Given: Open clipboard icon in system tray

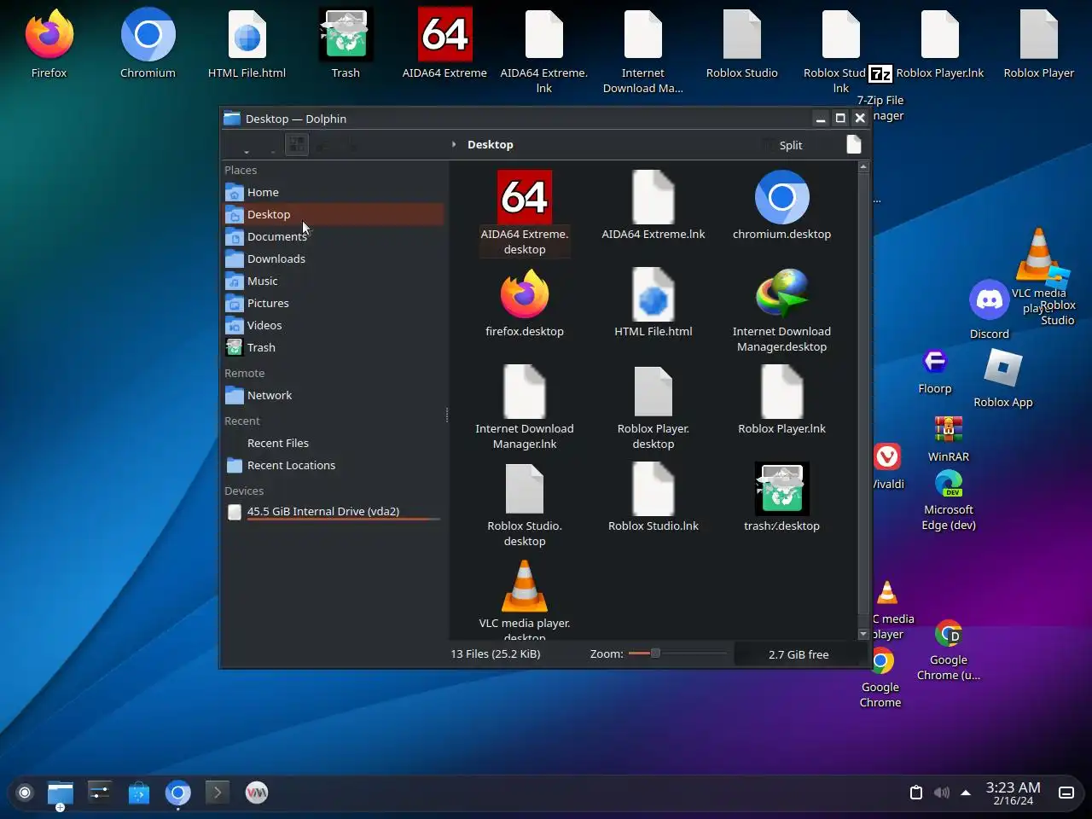Looking at the screenshot, I should pos(916,793).
